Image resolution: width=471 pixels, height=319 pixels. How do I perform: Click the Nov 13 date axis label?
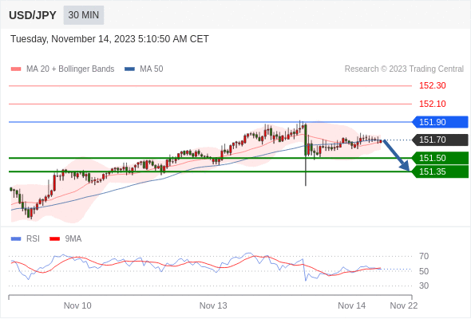pyautogui.click(x=213, y=305)
